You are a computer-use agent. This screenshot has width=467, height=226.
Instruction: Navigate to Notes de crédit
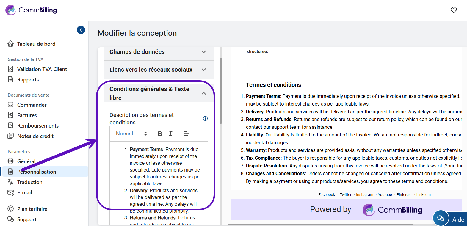click(x=35, y=136)
